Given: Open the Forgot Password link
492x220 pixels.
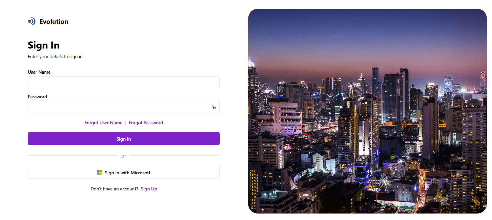Looking at the screenshot, I should click(x=146, y=123).
